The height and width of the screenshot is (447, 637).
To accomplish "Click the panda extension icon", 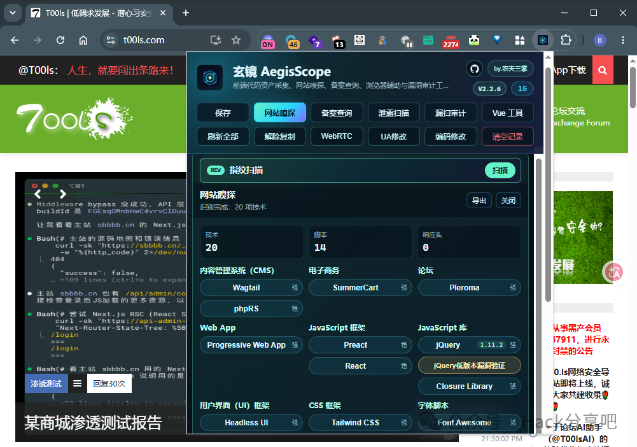I will pyautogui.click(x=474, y=40).
